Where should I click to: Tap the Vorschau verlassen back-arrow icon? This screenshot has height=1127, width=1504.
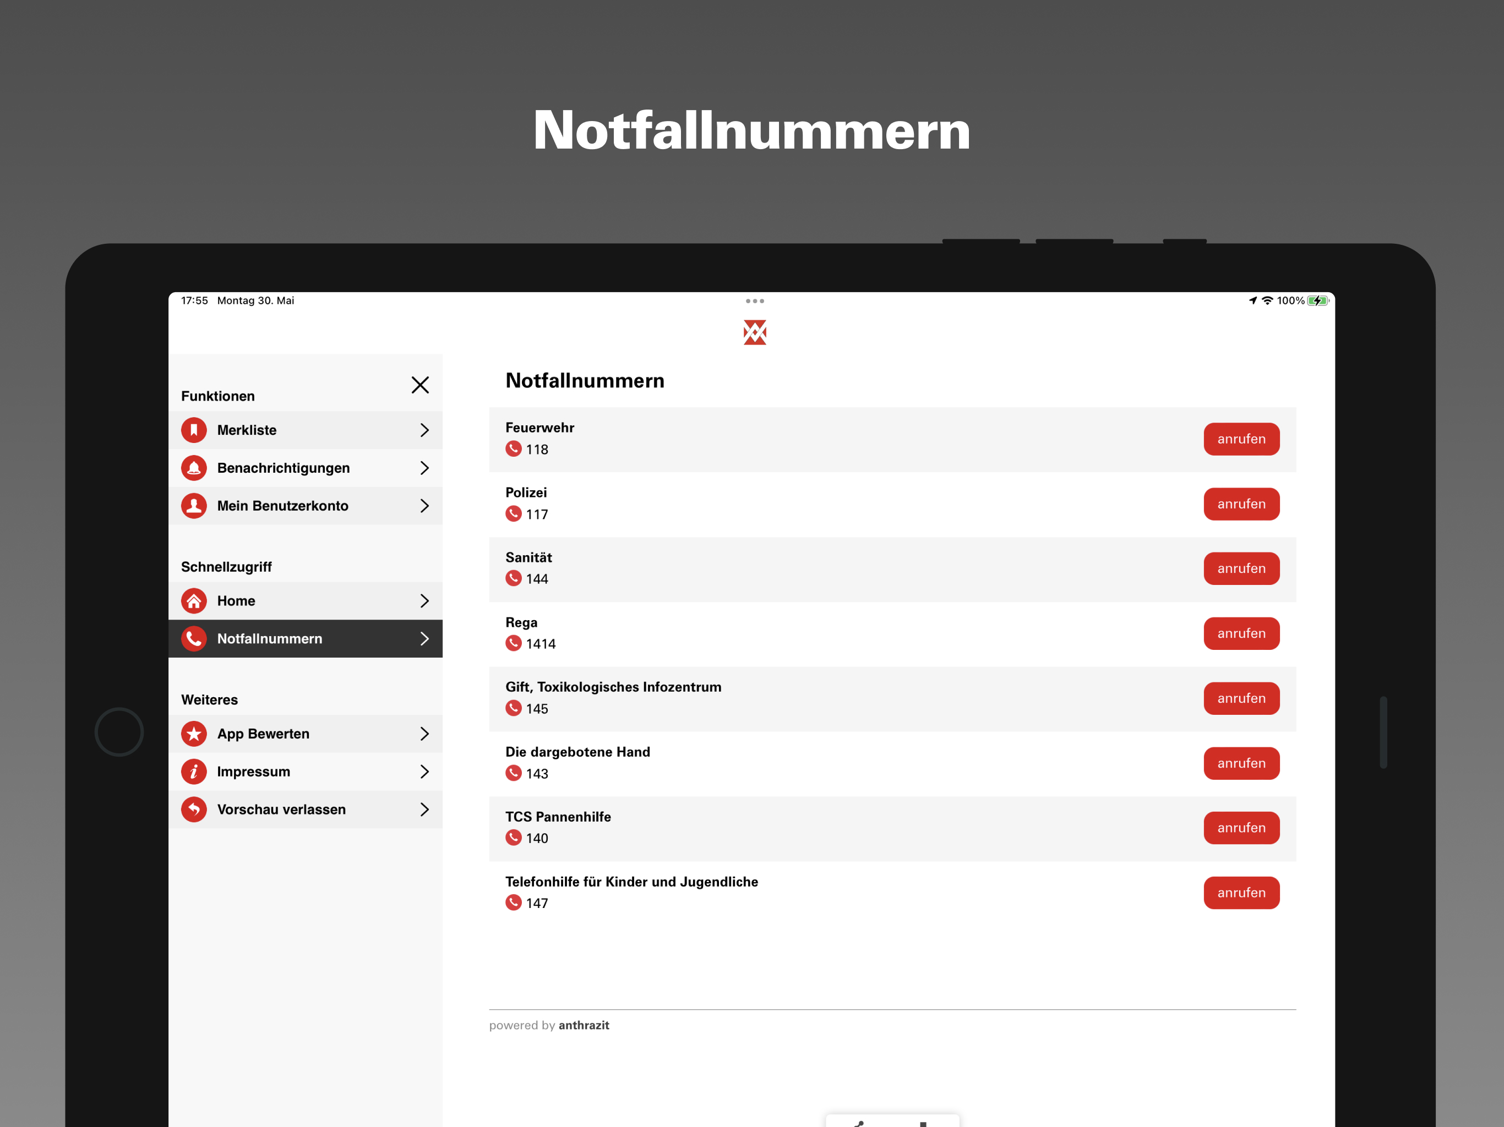[x=194, y=809]
